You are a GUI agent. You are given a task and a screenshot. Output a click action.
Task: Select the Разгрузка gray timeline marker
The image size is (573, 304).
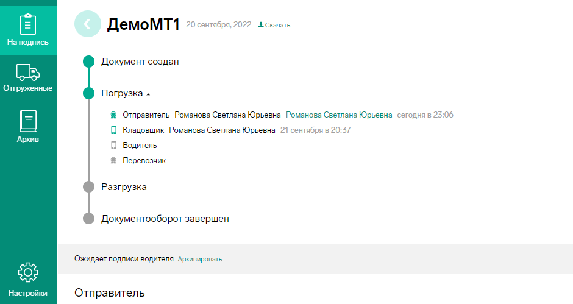89,187
